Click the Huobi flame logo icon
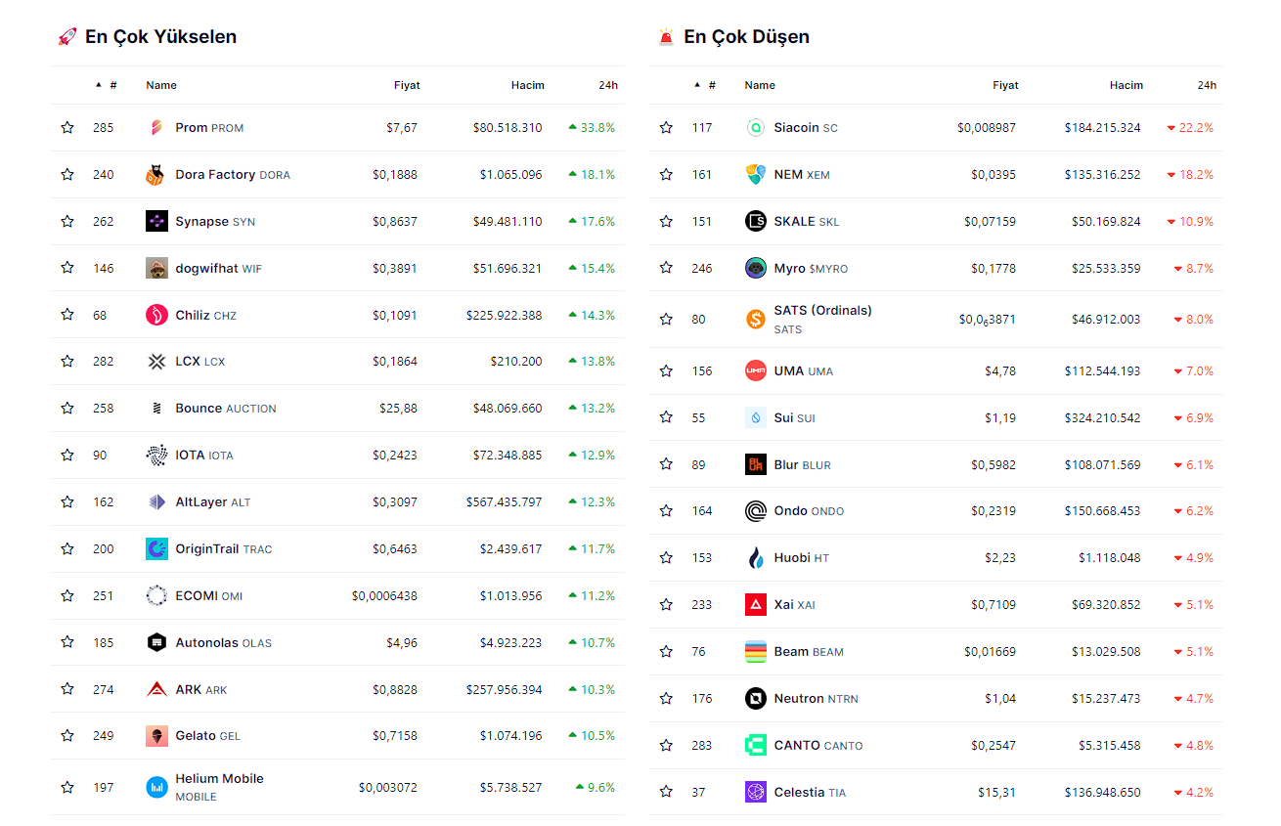Viewport: 1281px width, 826px height. [755, 558]
